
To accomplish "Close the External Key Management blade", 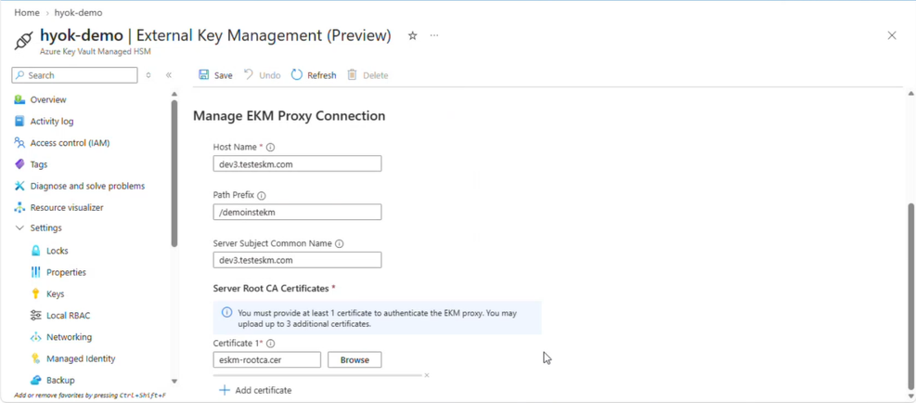I will click(x=892, y=35).
